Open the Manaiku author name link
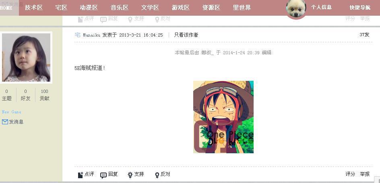380x183 pixels. pos(92,35)
